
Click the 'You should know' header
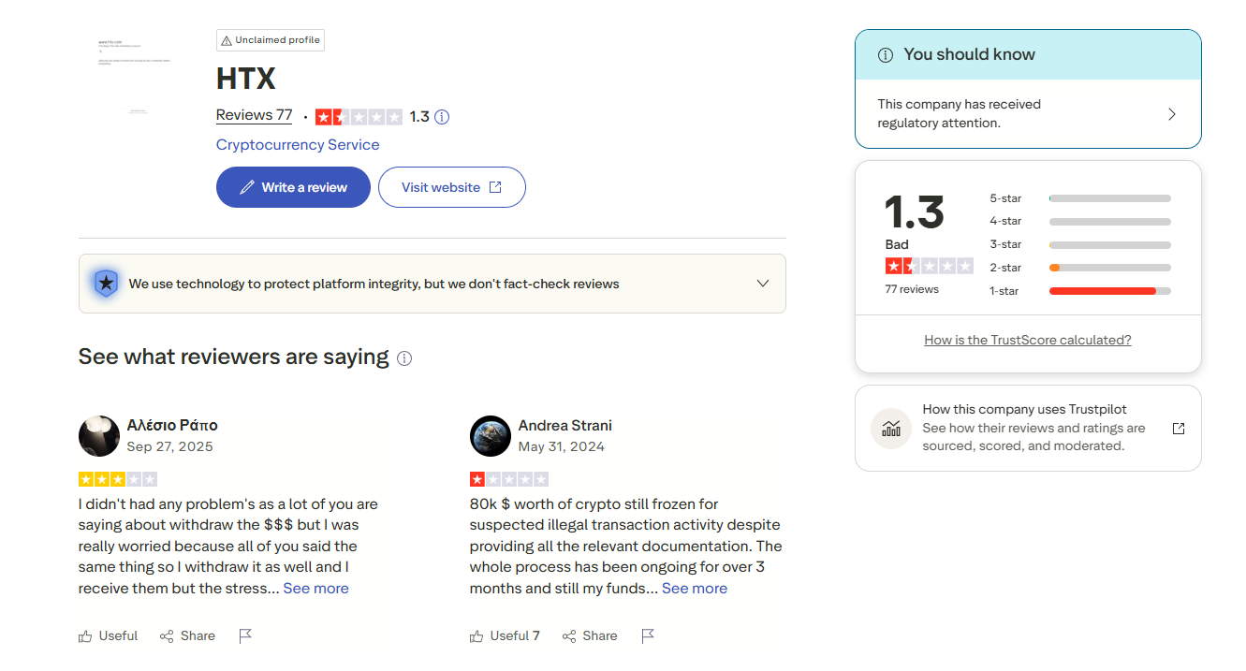coord(1028,54)
